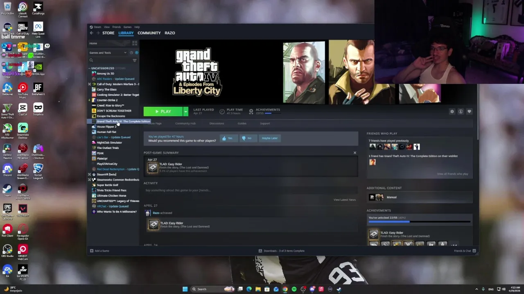The image size is (524, 294).
Task: Click the Add a Game plus icon
Action: click(92, 251)
